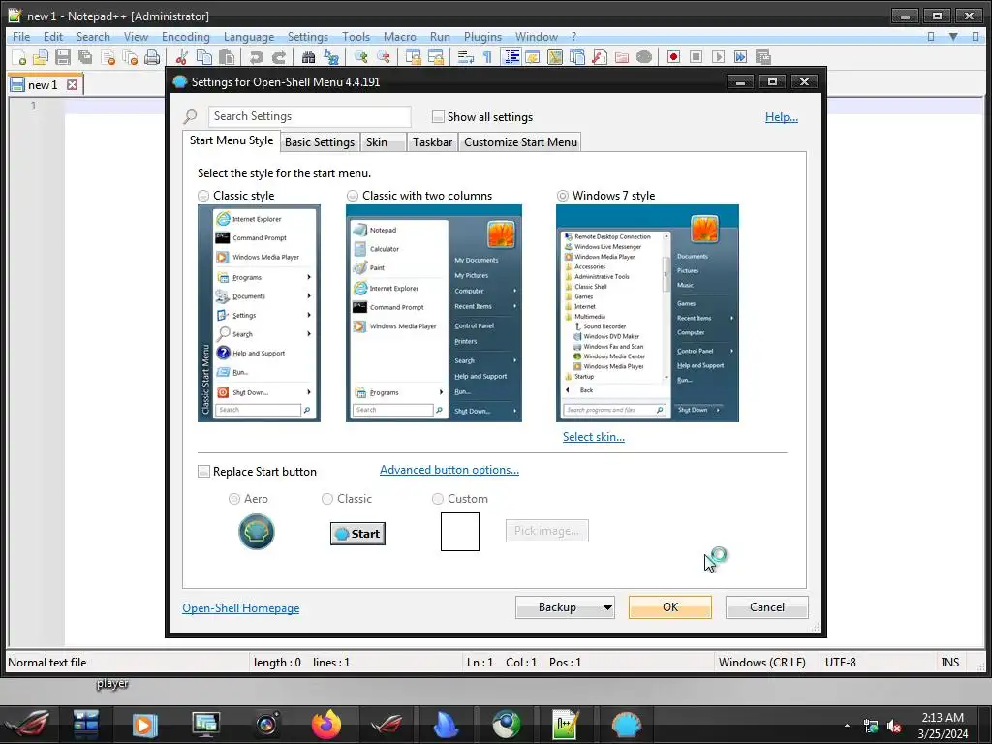
Task: Click the Windows 7 style preview image
Action: click(x=647, y=313)
